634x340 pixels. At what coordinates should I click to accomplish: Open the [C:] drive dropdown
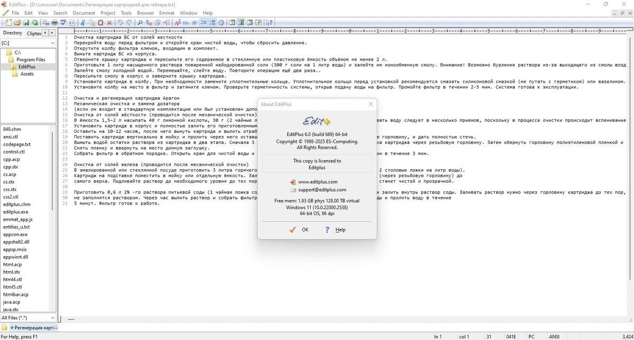[x=28, y=43]
